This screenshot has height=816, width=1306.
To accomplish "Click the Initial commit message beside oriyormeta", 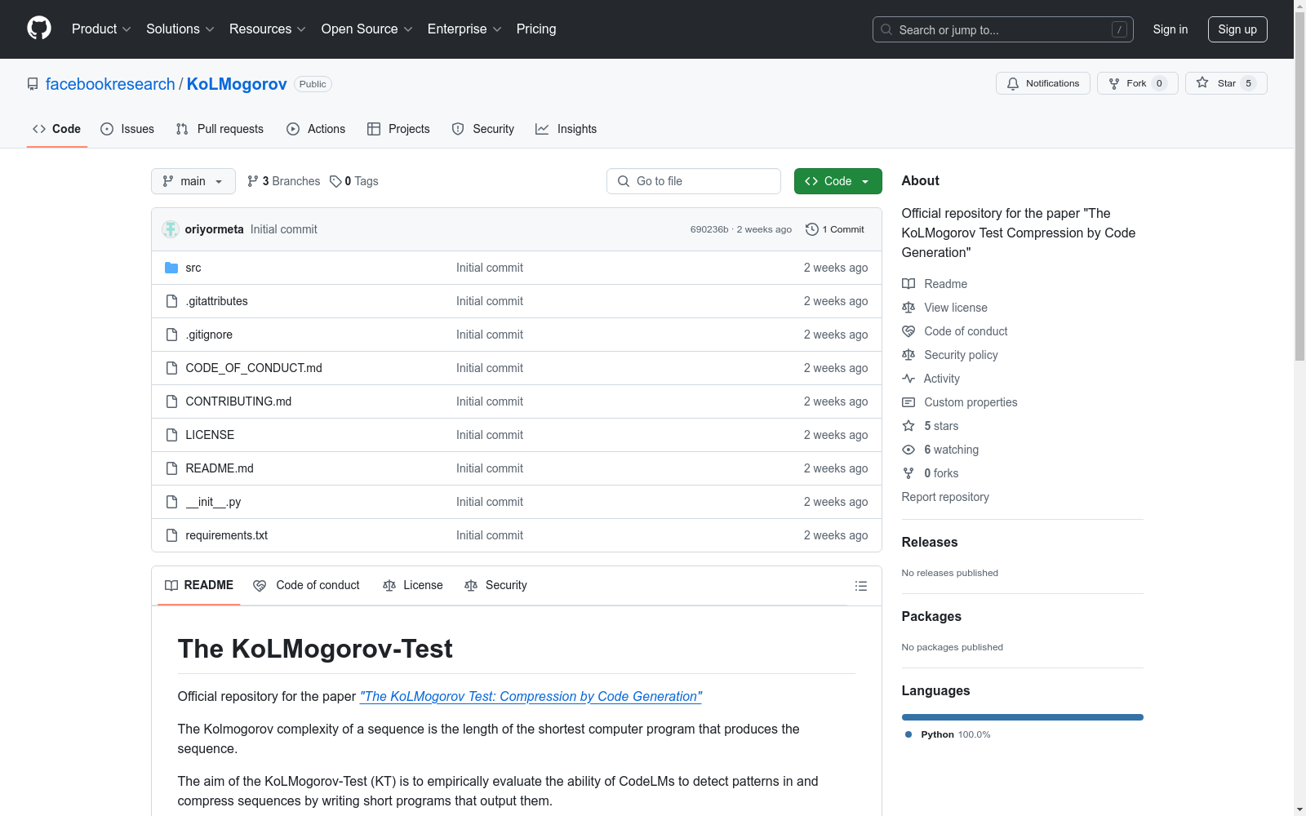I will click(x=284, y=229).
